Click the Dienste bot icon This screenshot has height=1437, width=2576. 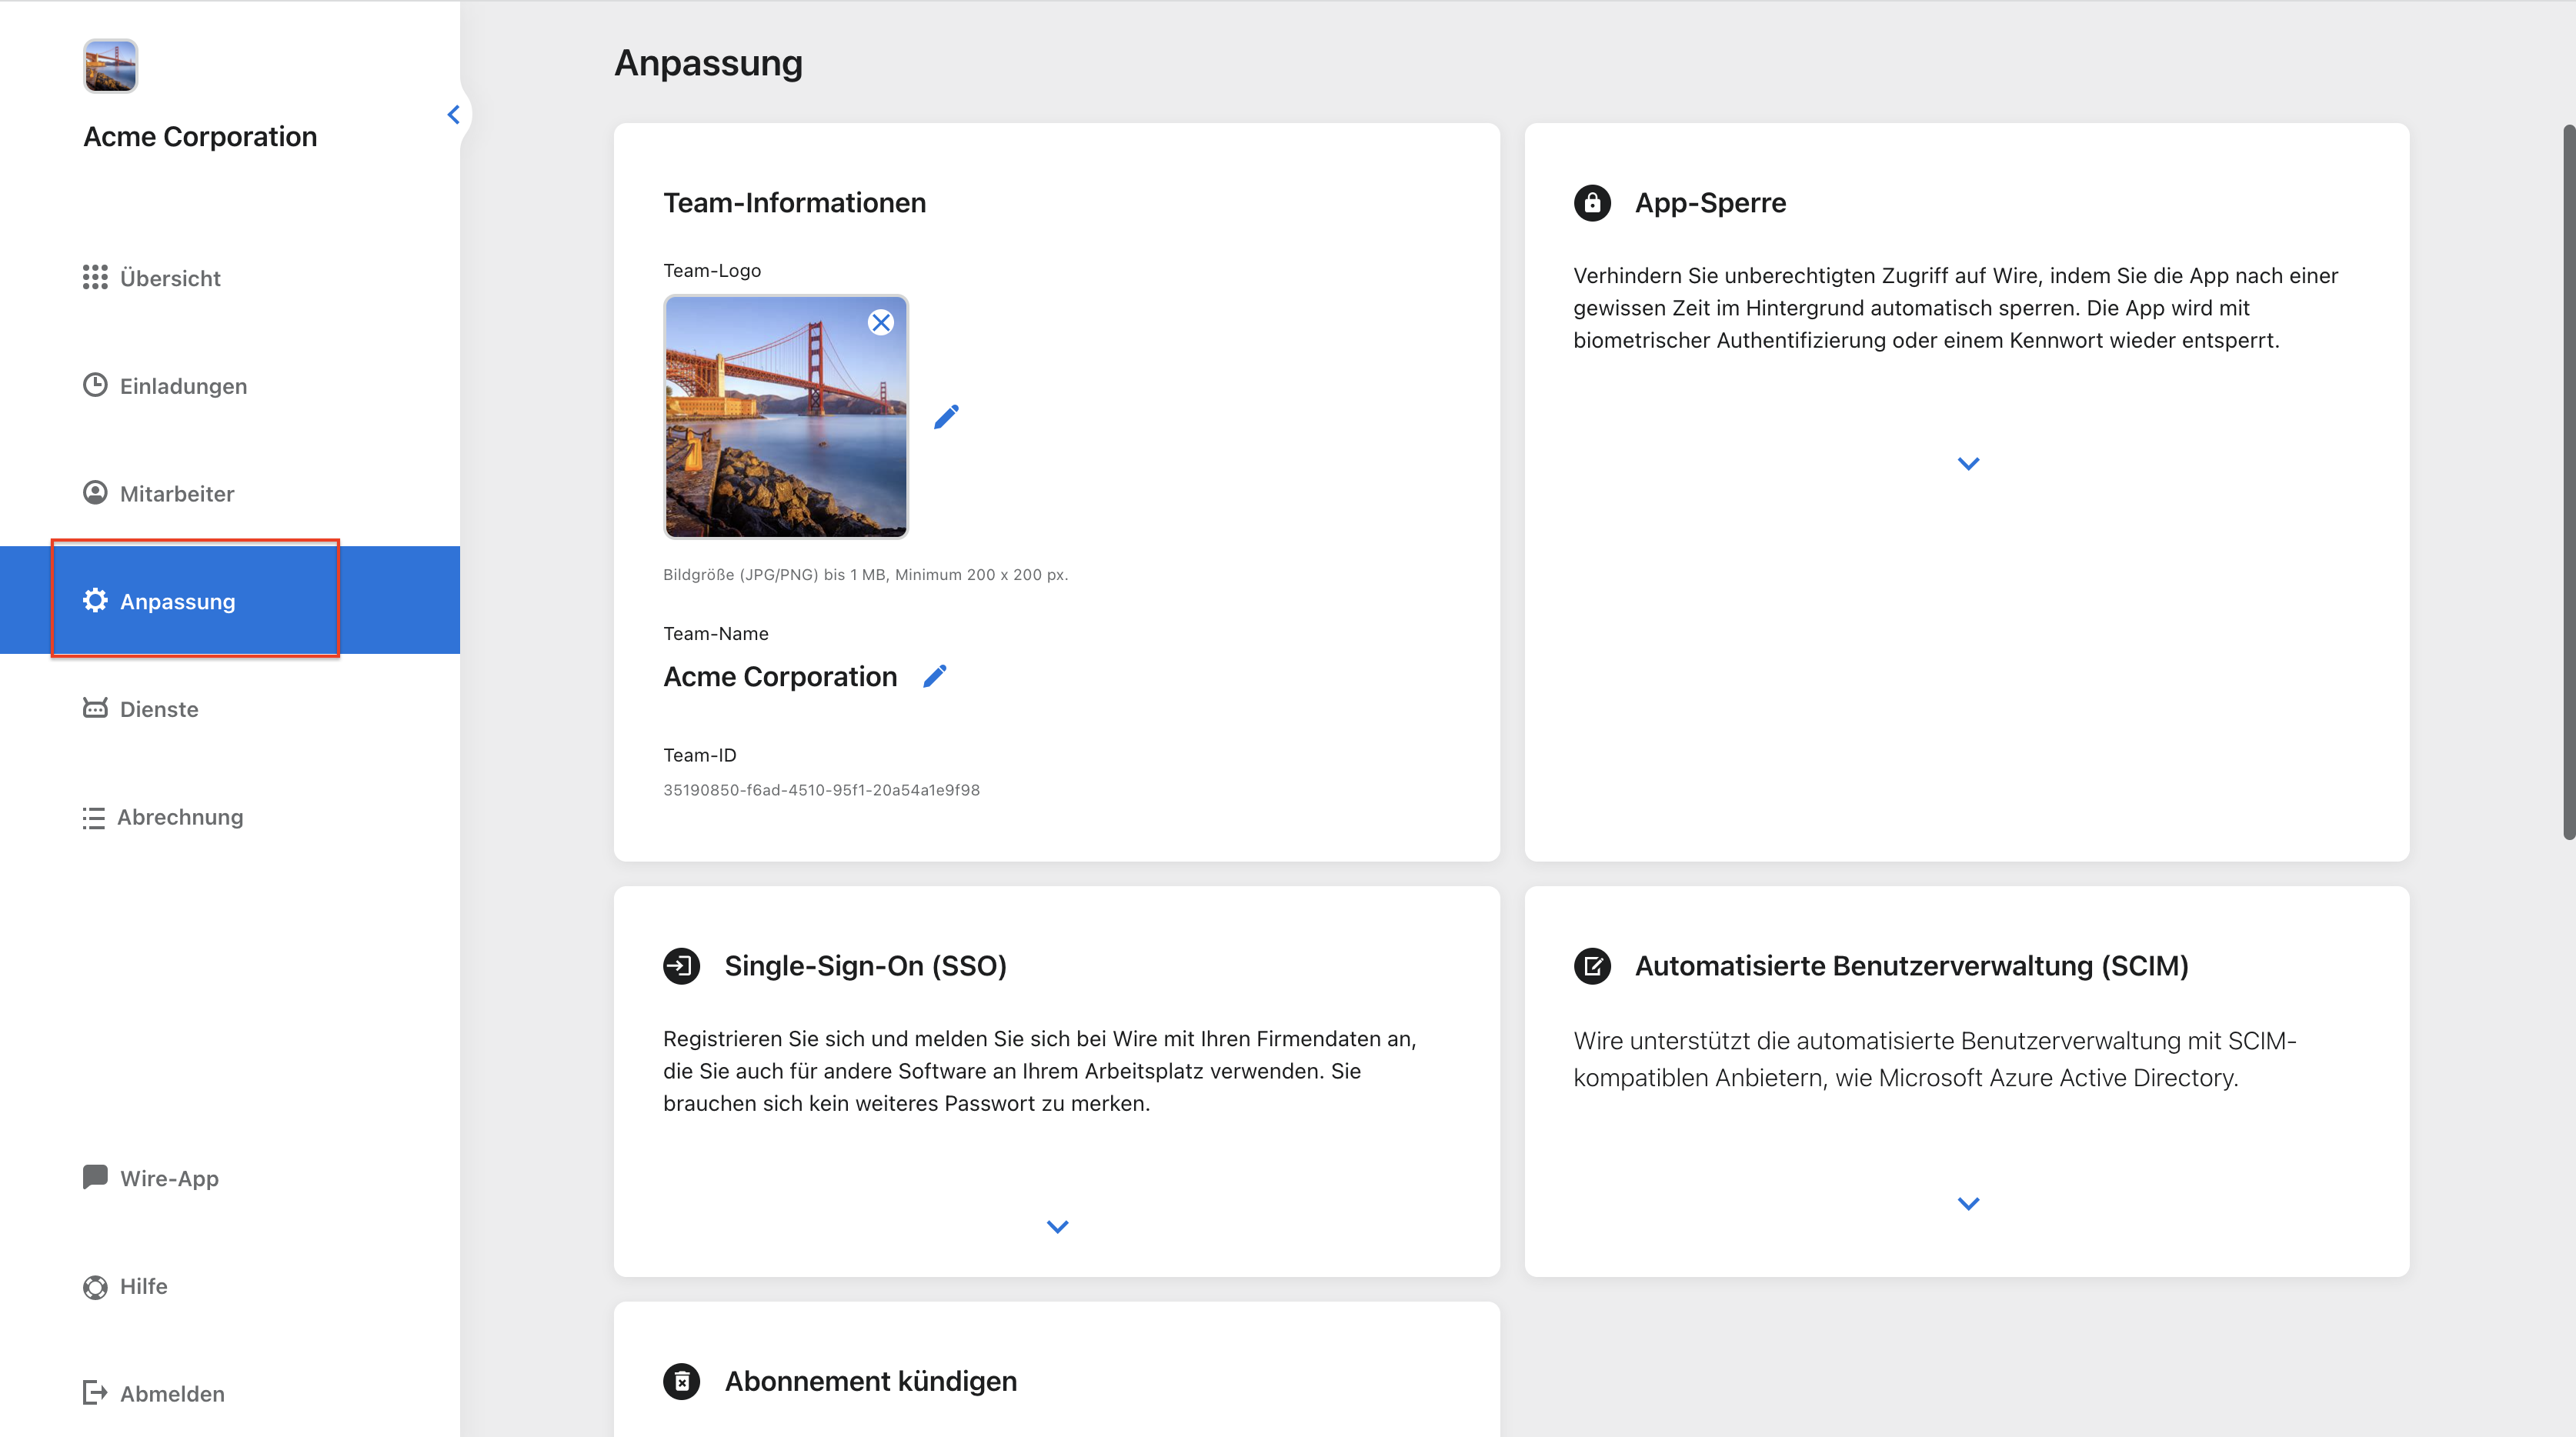point(95,708)
